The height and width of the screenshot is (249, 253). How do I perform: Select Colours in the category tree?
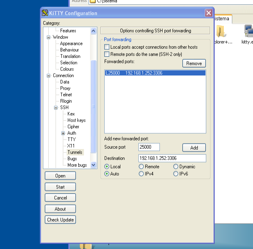click(67, 69)
